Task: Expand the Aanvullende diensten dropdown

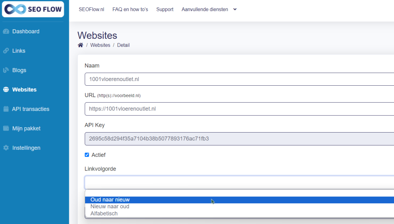Action: coord(209,9)
